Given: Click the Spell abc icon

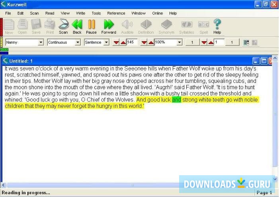Looking at the screenshot, I should (x=203, y=27).
